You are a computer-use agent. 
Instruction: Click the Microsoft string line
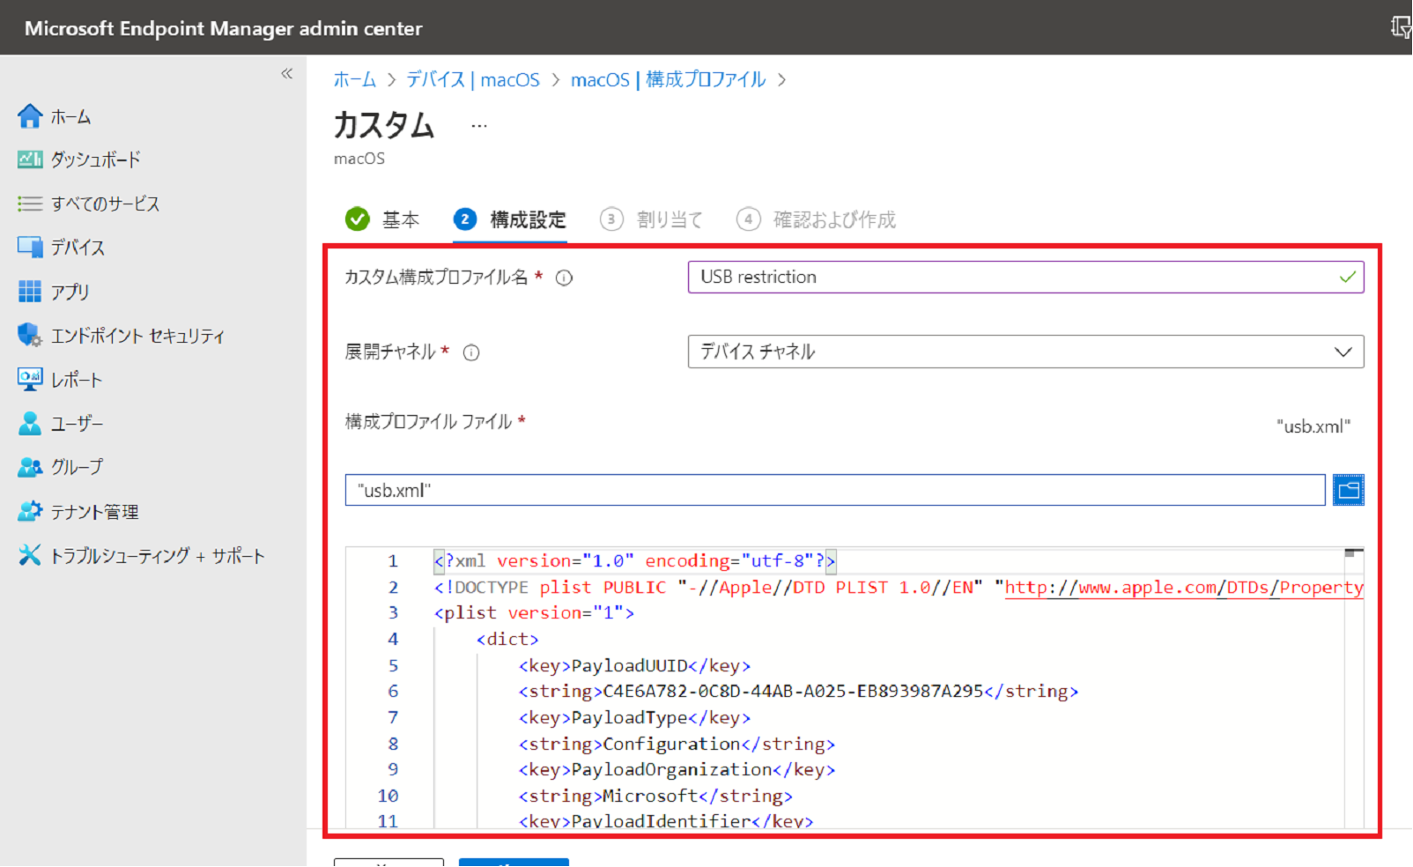(x=655, y=797)
